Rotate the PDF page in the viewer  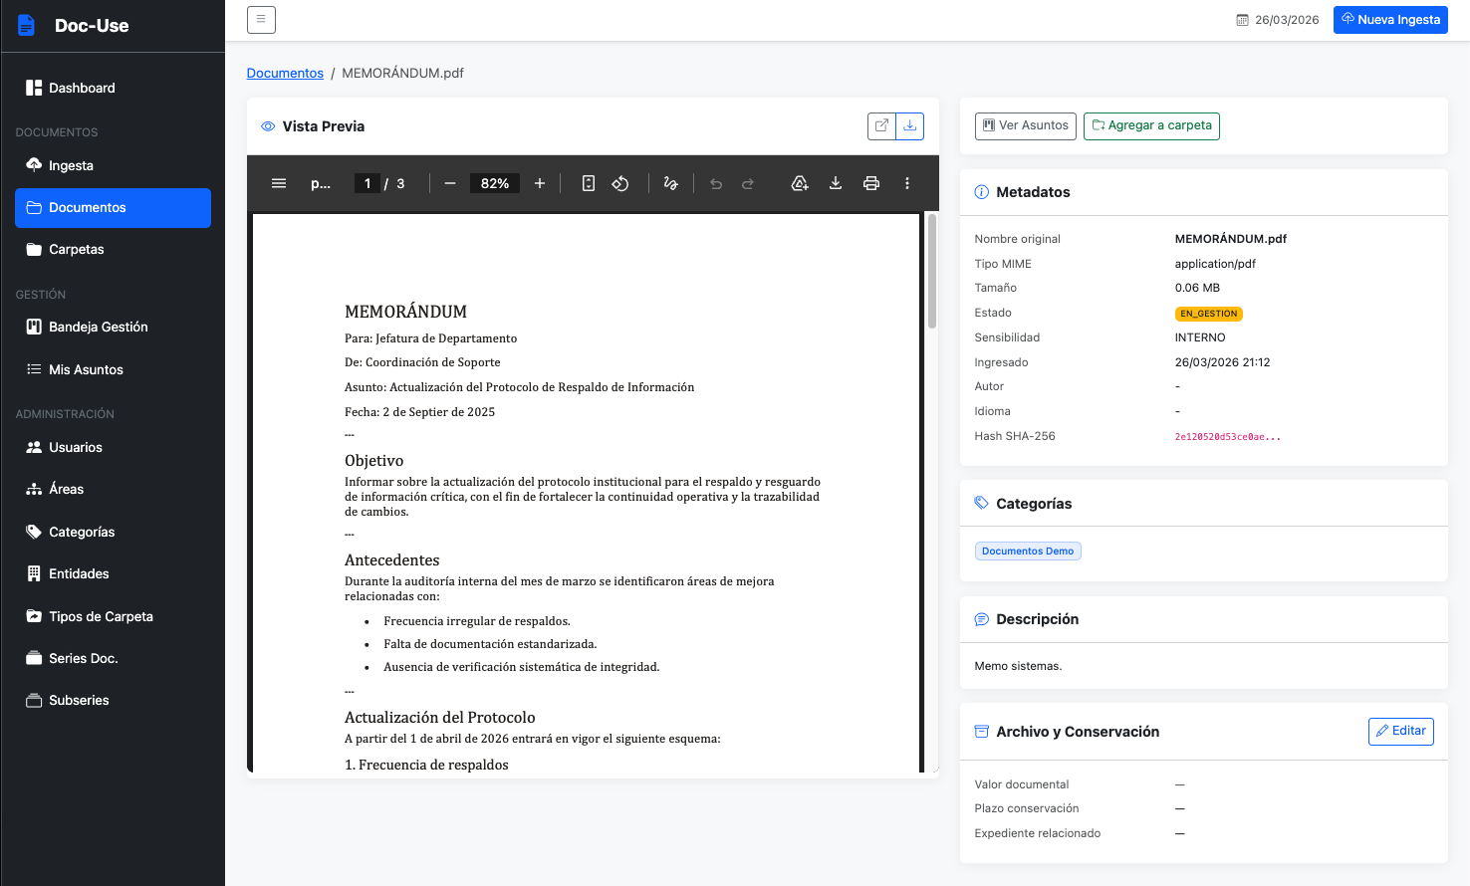[620, 183]
